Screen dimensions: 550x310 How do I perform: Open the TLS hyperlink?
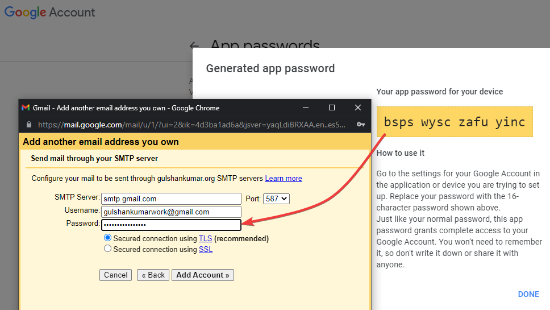[x=205, y=239]
